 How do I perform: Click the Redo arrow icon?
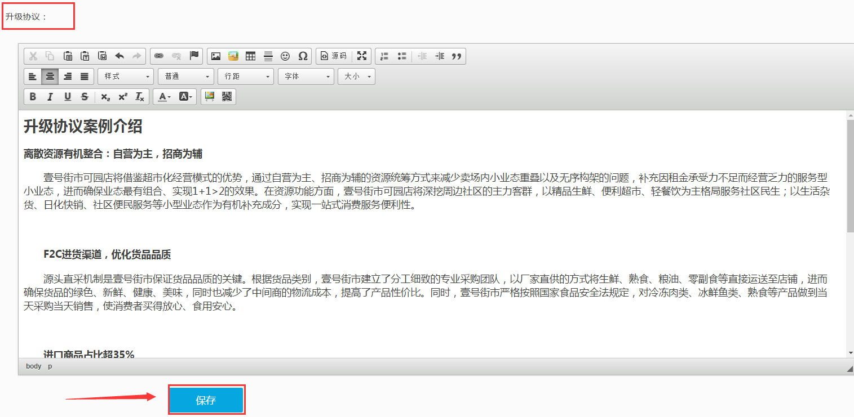click(x=137, y=56)
